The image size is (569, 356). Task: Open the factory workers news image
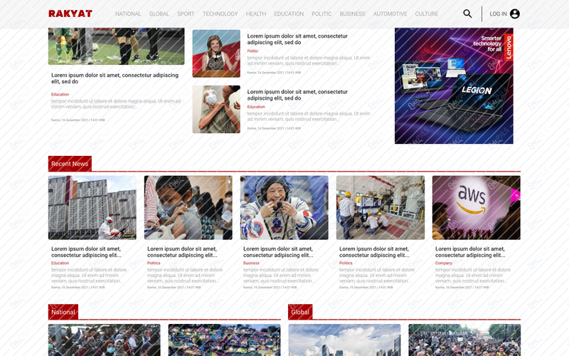click(381, 208)
